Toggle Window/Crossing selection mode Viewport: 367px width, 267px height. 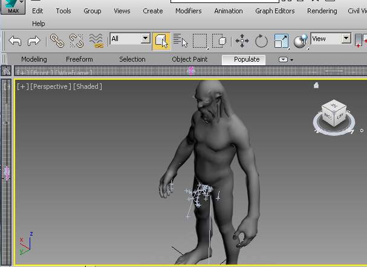pyautogui.click(x=219, y=41)
